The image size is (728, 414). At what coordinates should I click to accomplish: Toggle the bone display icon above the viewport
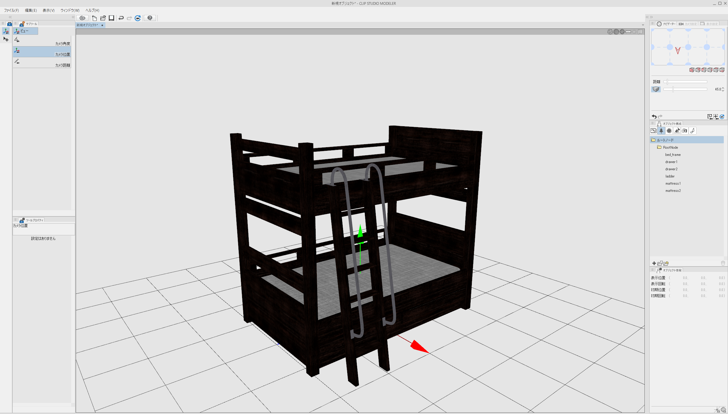629,31
